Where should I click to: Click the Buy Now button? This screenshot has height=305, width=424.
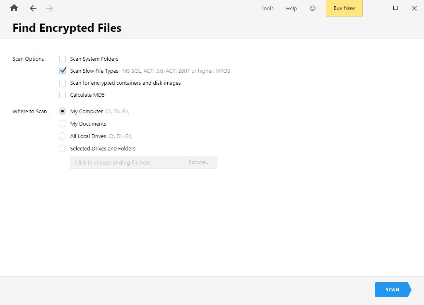coord(344,8)
